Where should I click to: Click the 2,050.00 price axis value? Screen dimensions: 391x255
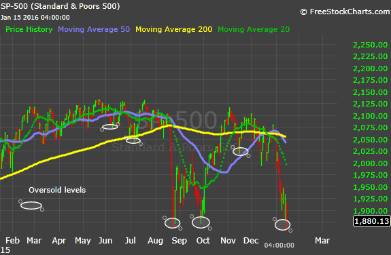tap(371, 140)
